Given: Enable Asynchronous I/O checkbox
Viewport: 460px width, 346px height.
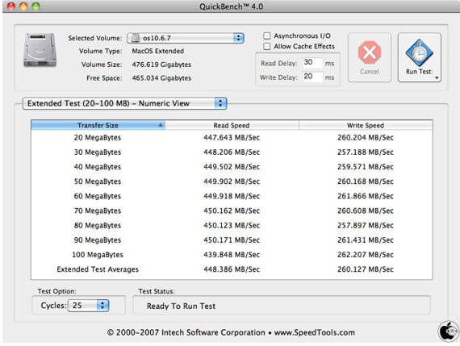Looking at the screenshot, I should pos(266,35).
